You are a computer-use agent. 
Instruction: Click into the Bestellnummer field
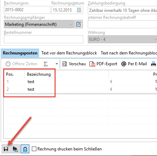43,39
